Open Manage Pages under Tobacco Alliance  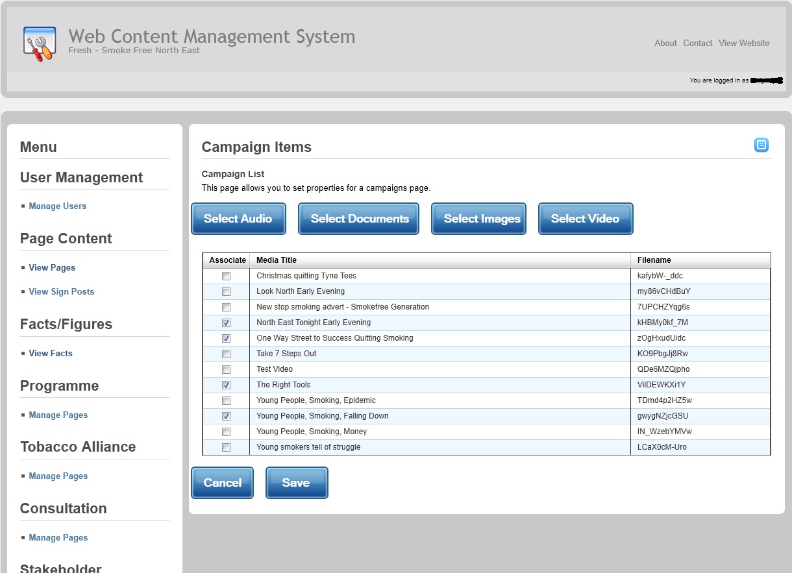click(58, 476)
